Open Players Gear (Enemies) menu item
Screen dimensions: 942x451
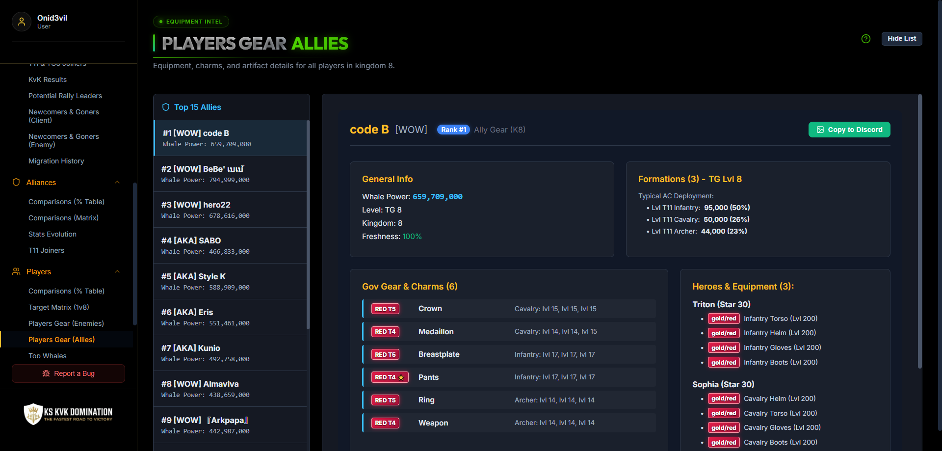click(66, 323)
